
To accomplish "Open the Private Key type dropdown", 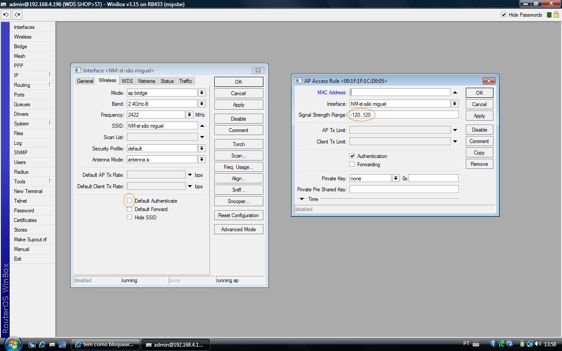I will tap(396, 178).
